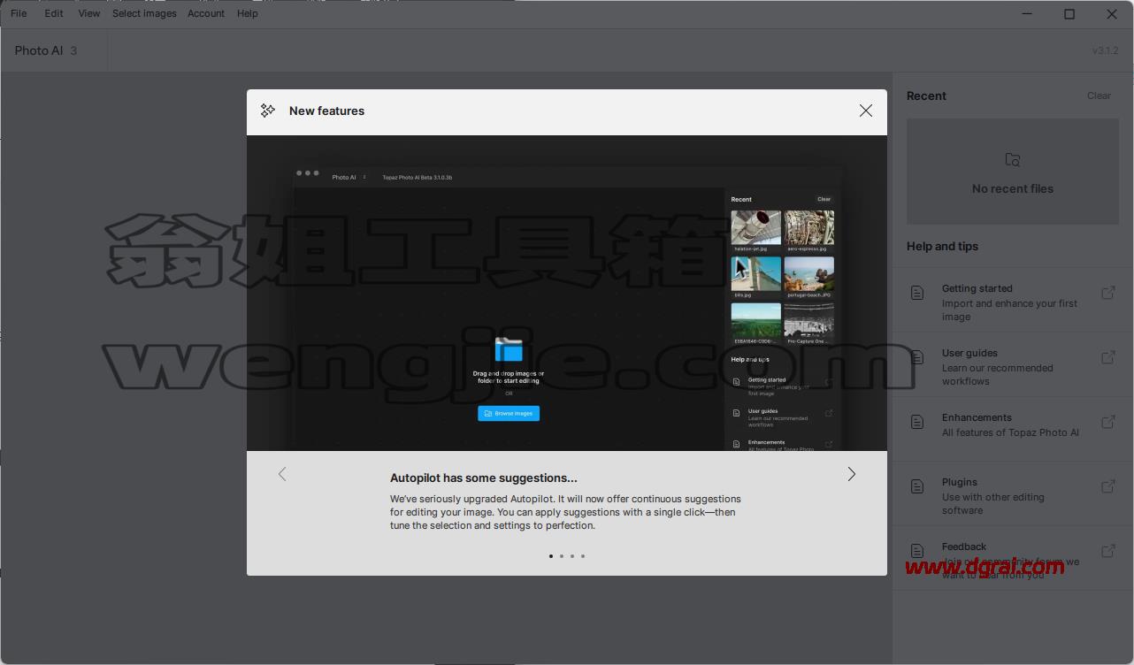Minimize the Photo AI window

(x=1028, y=13)
